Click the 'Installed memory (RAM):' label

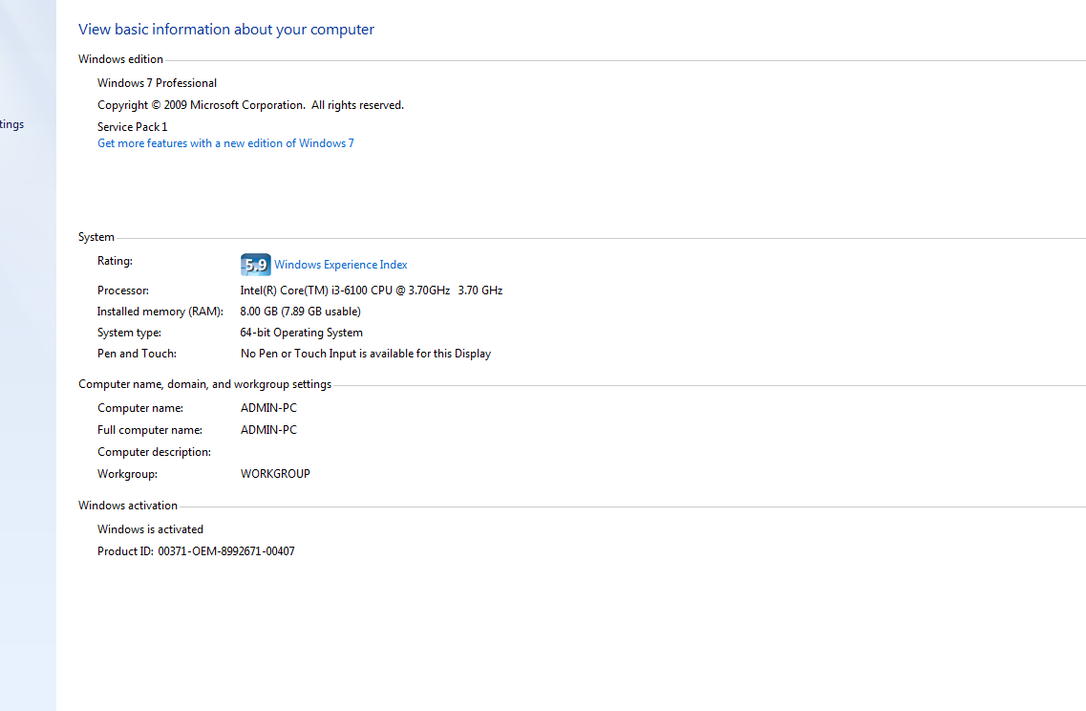(160, 312)
